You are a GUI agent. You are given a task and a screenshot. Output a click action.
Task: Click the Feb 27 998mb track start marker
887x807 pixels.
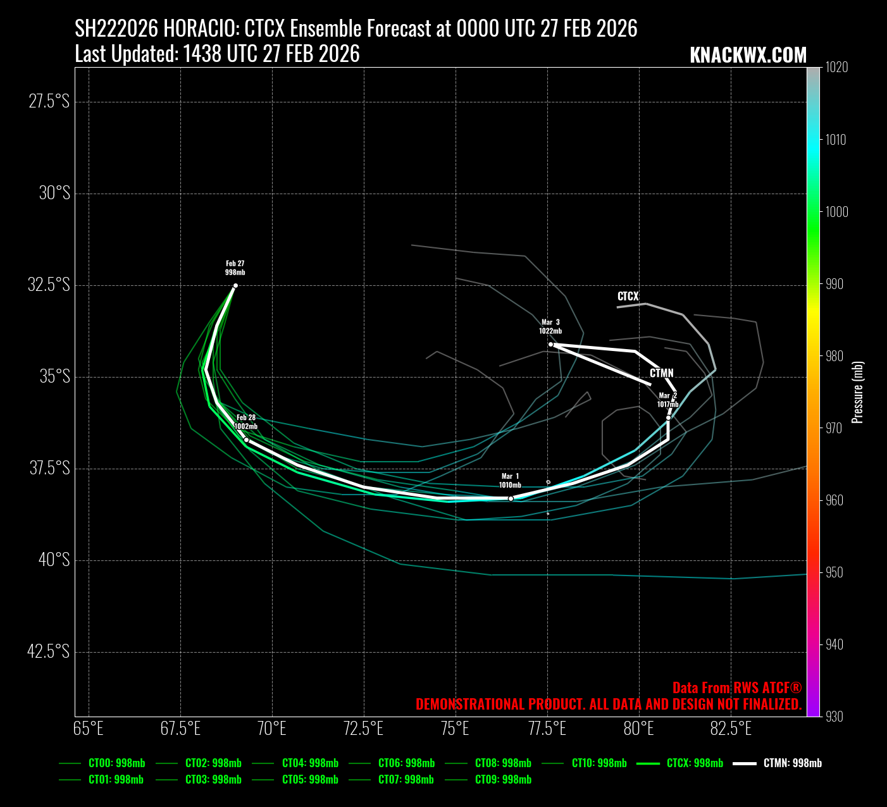pos(235,286)
